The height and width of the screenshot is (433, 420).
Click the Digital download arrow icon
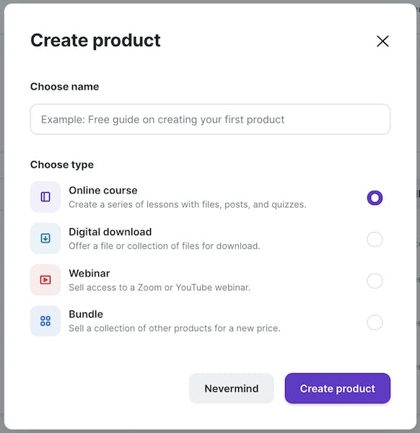point(45,238)
